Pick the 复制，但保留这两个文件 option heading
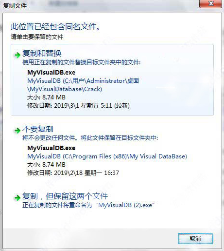Image resolution: width=224 pixels, height=251 pixels. click(65, 196)
